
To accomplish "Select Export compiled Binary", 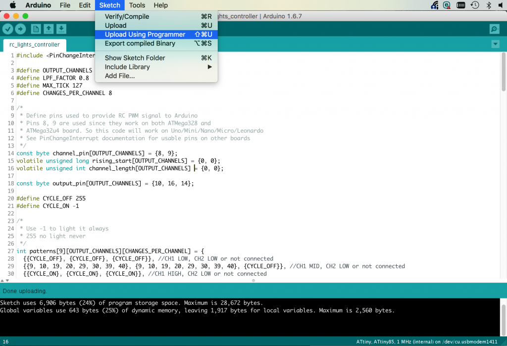I will point(156,44).
